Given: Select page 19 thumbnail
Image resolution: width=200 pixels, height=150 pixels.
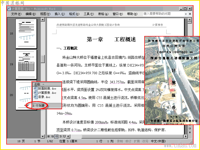Looking at the screenshot, I should [x=26, y=64].
